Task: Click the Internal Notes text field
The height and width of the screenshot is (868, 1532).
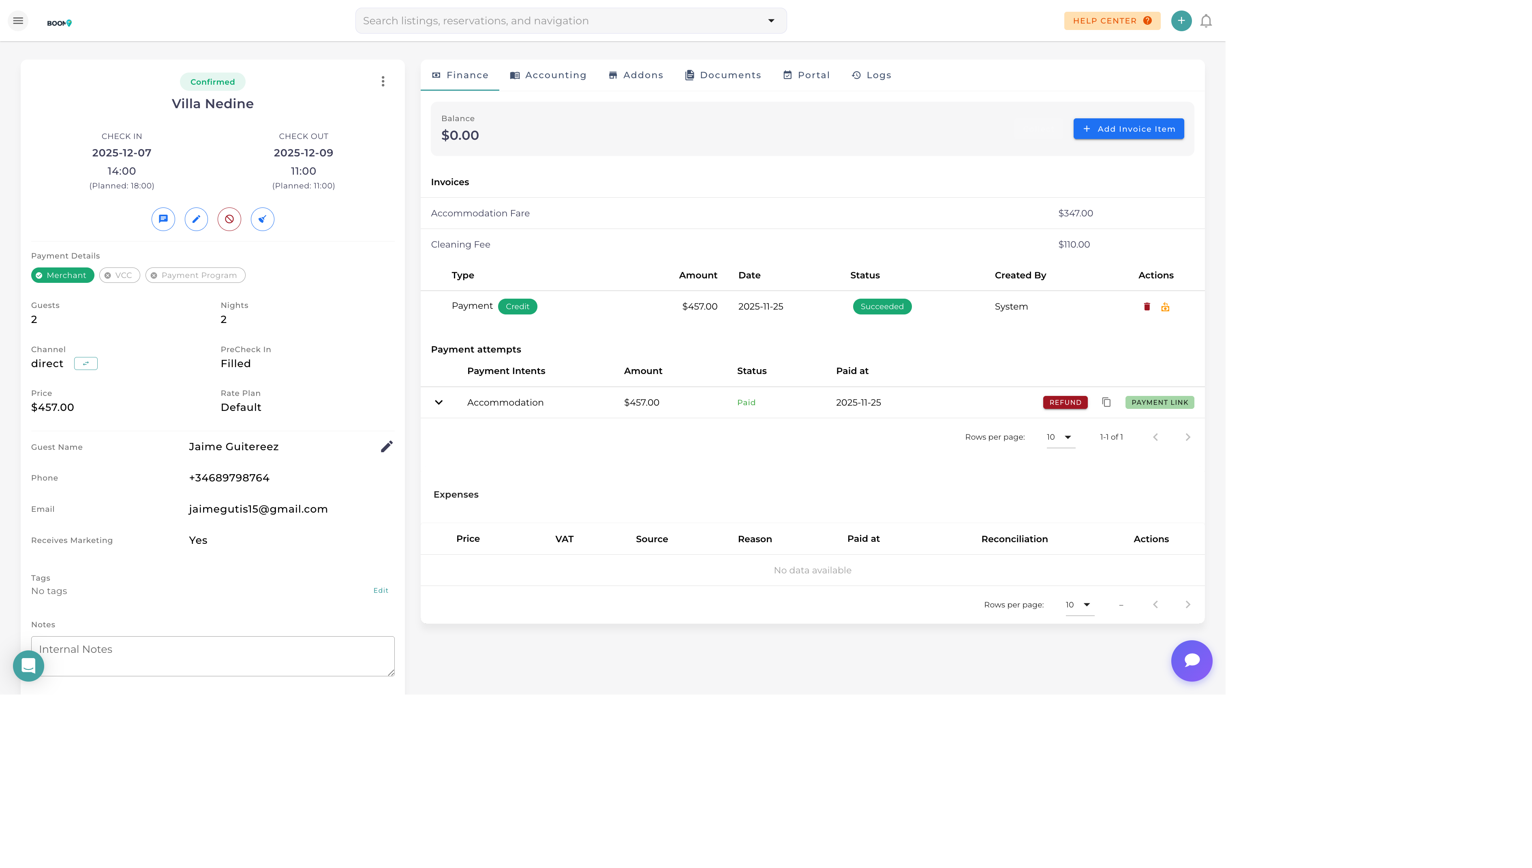Action: coord(212,655)
